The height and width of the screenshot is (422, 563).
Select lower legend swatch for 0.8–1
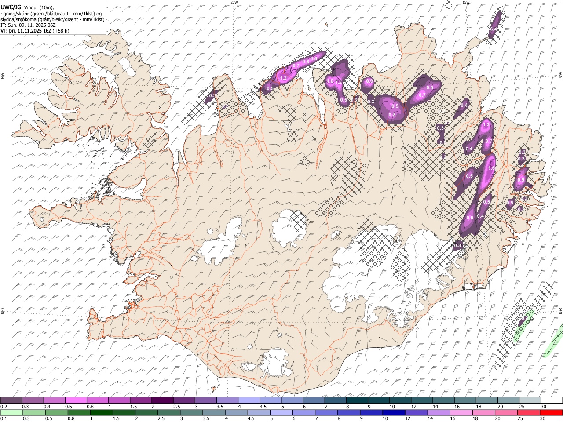pyautogui.click(x=79, y=412)
